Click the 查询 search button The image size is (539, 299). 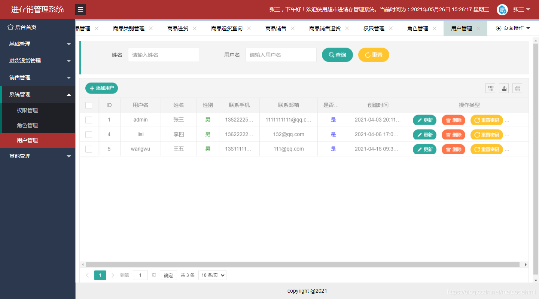337,55
